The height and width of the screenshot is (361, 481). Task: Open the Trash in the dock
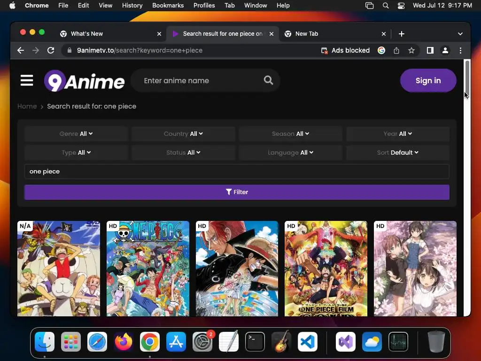point(436,342)
